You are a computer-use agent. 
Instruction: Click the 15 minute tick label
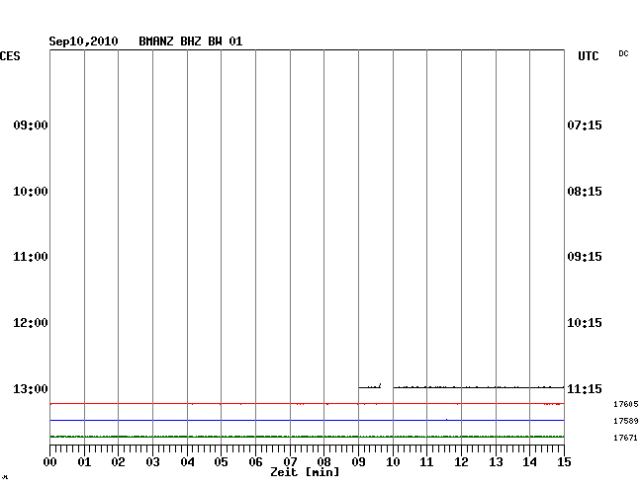(x=564, y=462)
